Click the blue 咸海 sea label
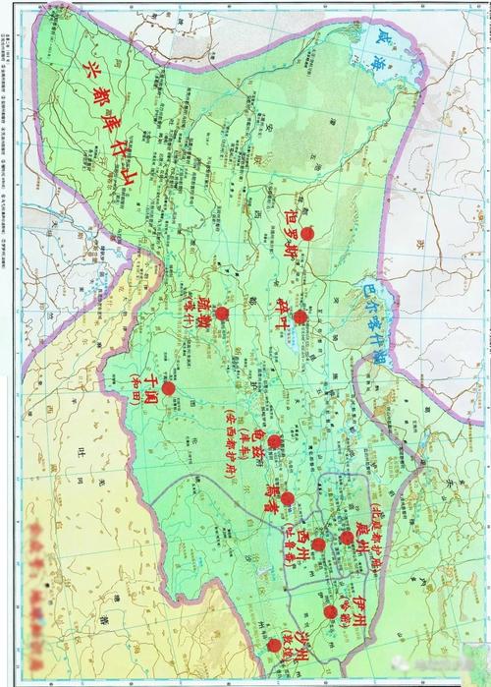 (x=379, y=48)
